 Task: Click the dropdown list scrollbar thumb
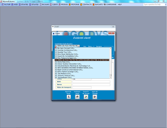tap(110, 75)
